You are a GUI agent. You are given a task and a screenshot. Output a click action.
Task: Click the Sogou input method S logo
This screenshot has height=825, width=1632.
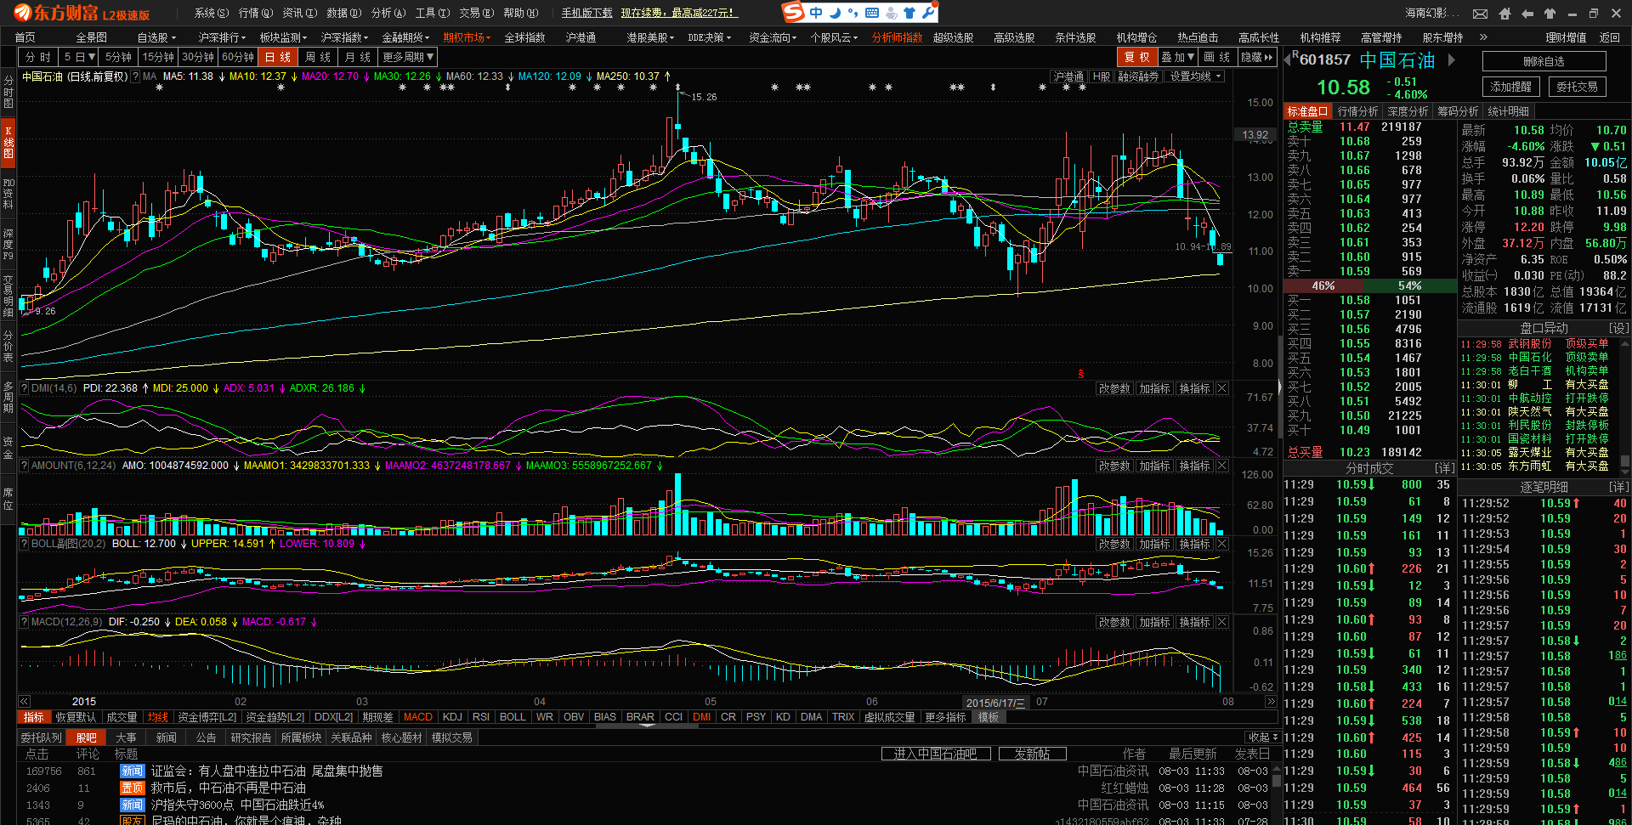pos(793,13)
